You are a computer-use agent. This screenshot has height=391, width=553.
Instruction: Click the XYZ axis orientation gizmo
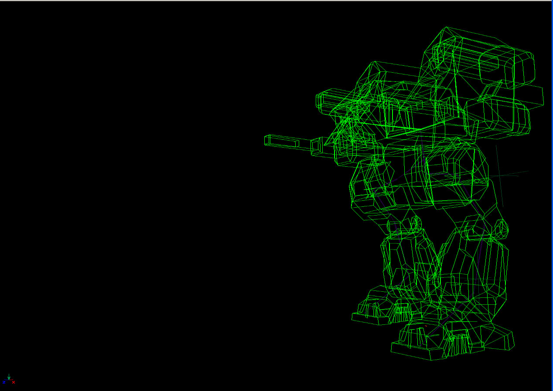click(x=9, y=379)
